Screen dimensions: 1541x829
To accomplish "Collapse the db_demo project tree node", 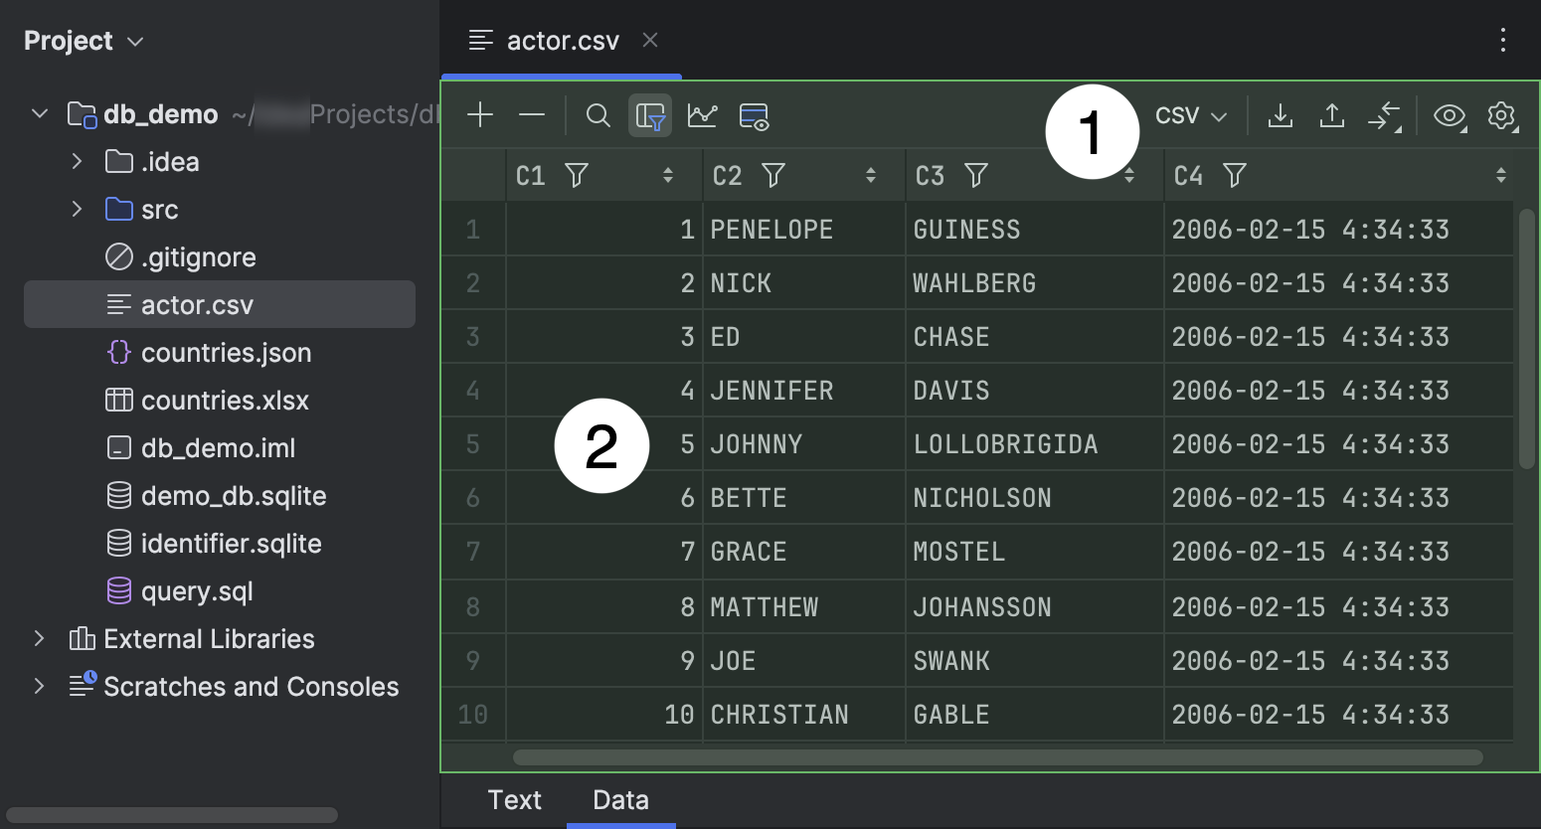I will pyautogui.click(x=38, y=113).
